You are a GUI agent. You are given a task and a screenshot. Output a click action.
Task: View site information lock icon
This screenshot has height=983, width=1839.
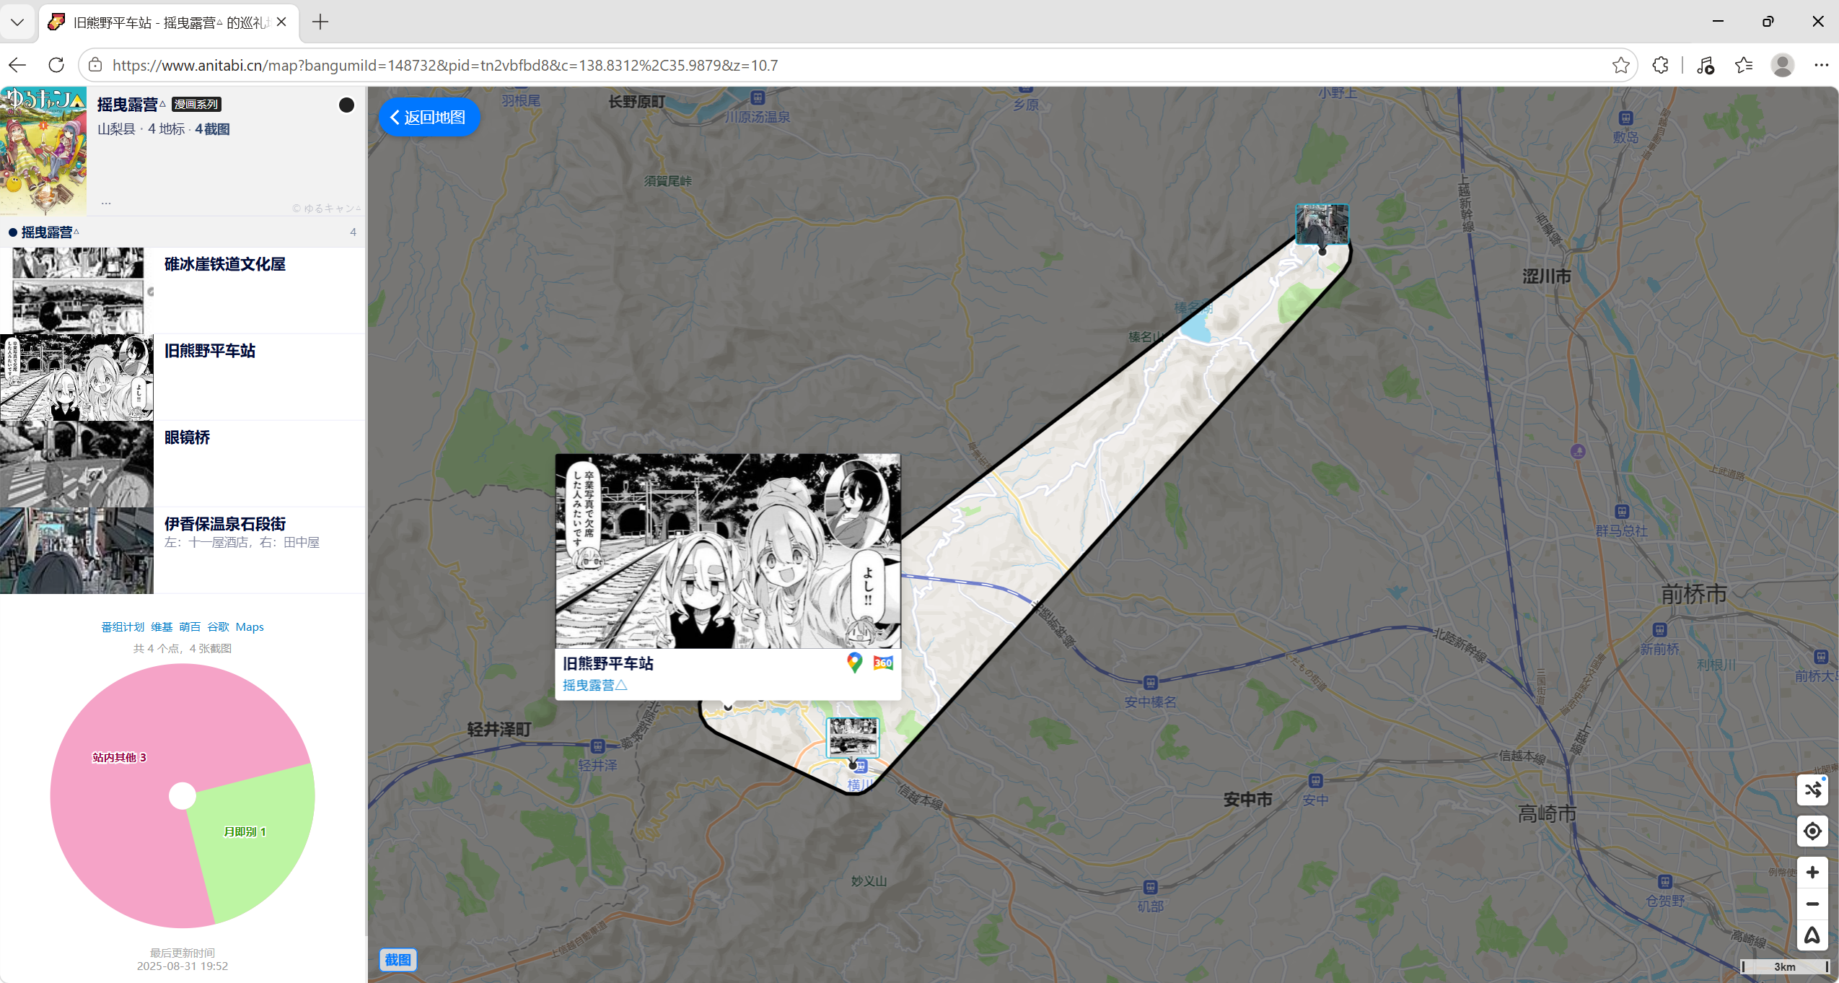(95, 65)
